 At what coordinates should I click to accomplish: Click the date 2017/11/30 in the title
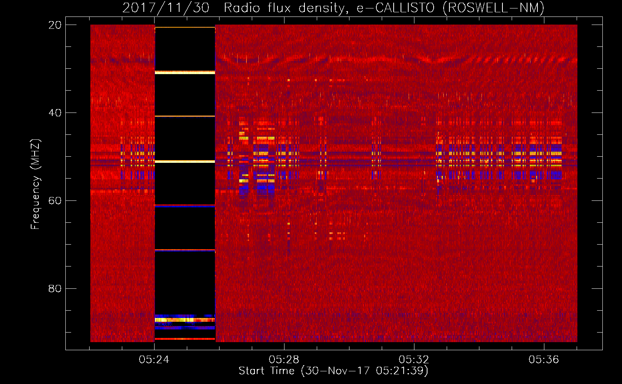tap(166, 8)
